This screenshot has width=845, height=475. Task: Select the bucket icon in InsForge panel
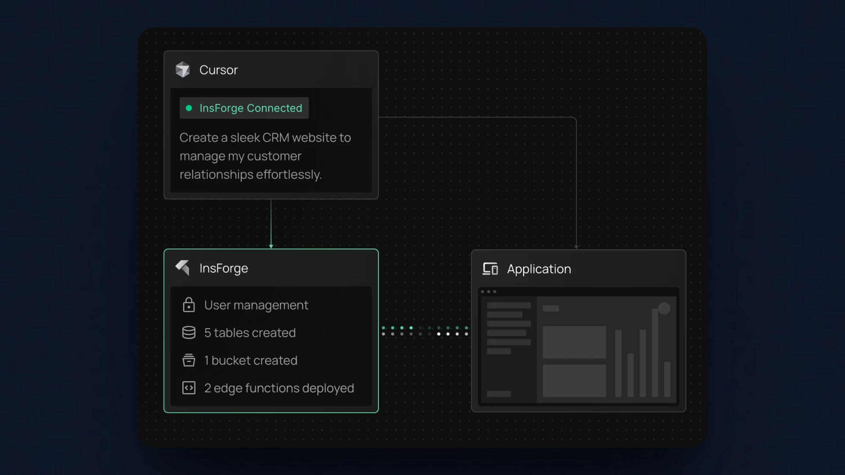click(189, 360)
